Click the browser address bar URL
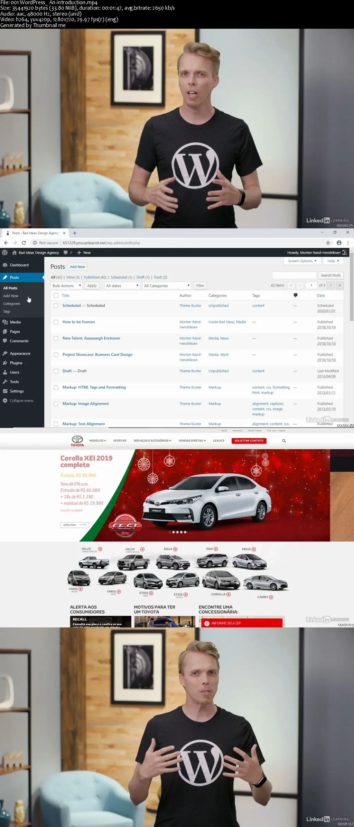This screenshot has height=827, width=354. 101,243
